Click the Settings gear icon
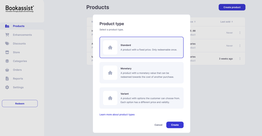Screen dimensions: 262x136 point(7,87)
